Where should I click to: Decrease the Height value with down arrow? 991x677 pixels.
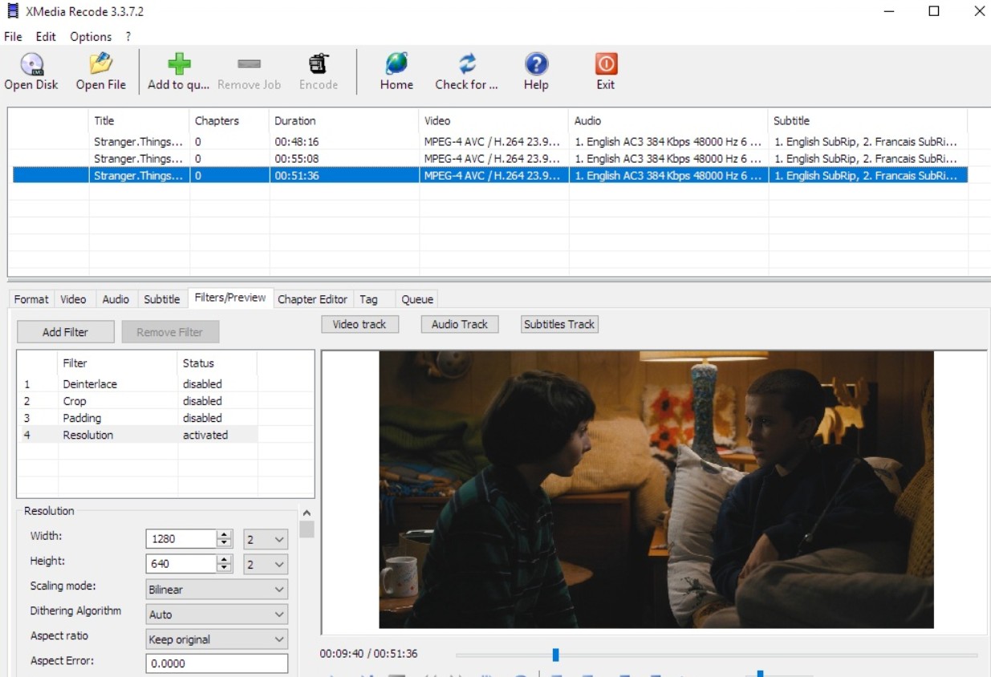coord(225,569)
